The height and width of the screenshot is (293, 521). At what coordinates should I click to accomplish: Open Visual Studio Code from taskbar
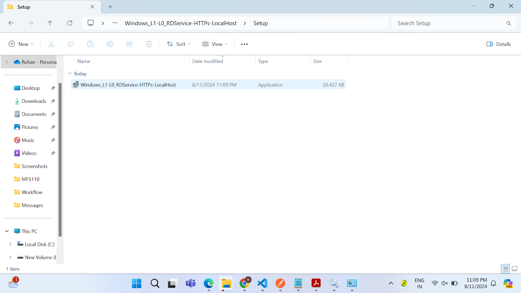(262, 283)
